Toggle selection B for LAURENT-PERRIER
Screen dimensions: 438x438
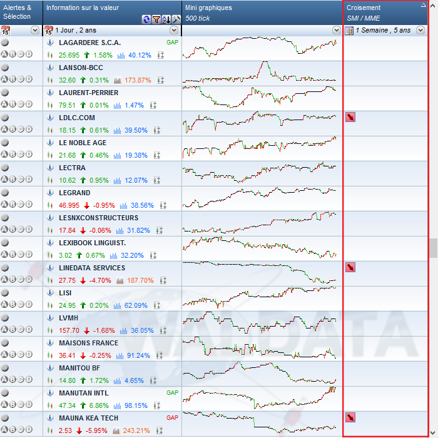coord(13,104)
